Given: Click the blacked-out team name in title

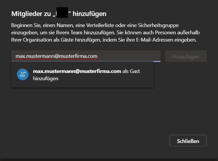Looking at the screenshot, I should click(x=63, y=13).
